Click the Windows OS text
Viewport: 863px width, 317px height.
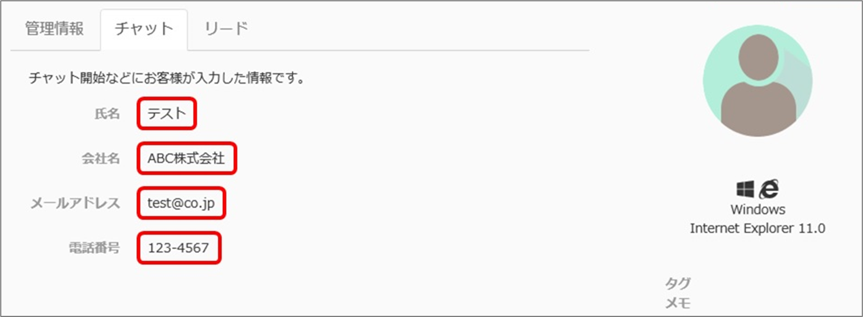tap(758, 209)
